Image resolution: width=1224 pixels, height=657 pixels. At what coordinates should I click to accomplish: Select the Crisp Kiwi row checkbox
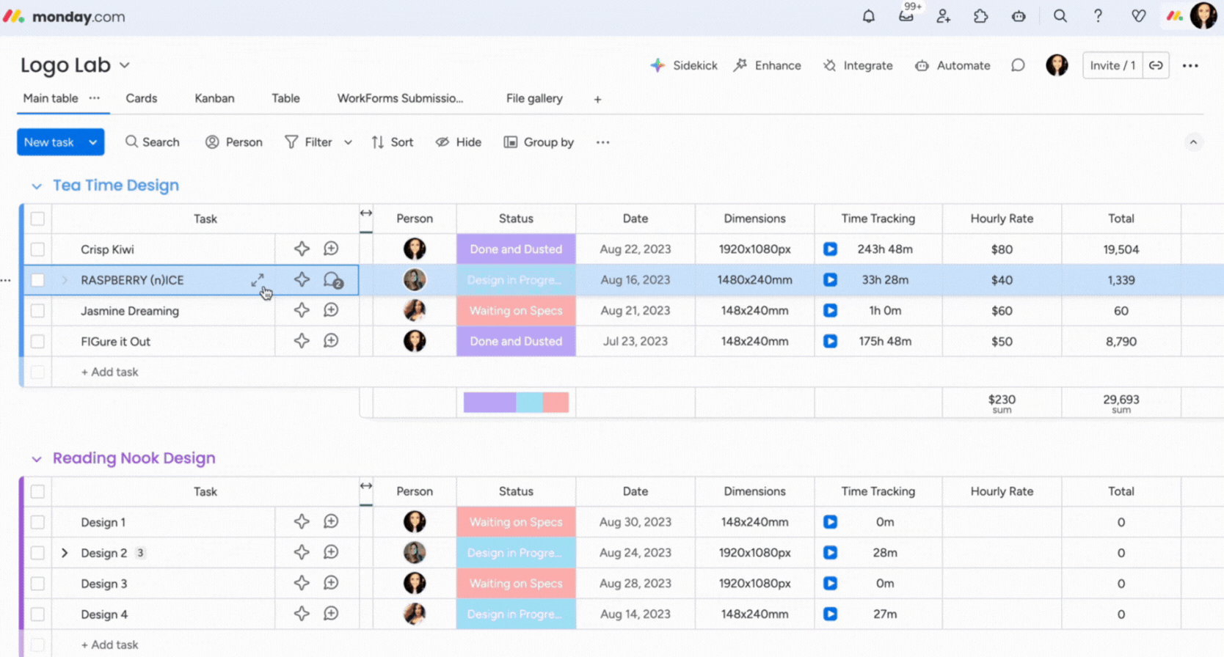click(37, 249)
